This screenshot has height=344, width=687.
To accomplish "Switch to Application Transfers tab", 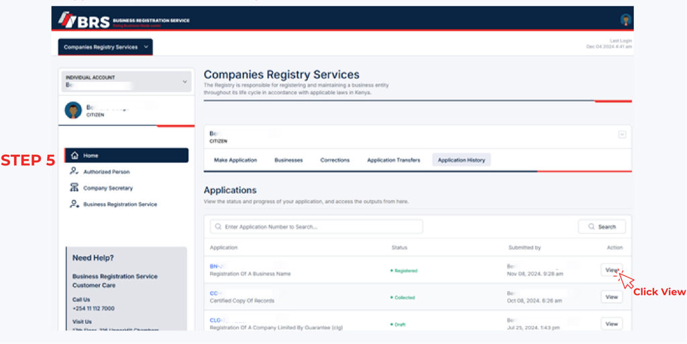I will tap(393, 160).
